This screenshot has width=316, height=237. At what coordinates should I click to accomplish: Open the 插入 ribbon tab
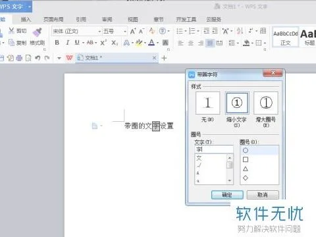point(26,20)
